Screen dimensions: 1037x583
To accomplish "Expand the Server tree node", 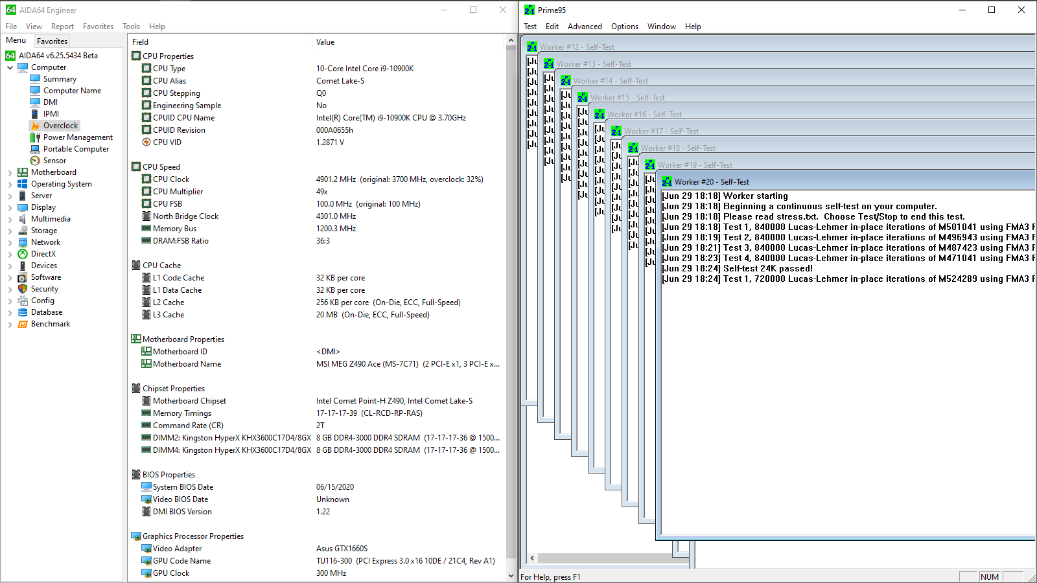I will coord(10,196).
